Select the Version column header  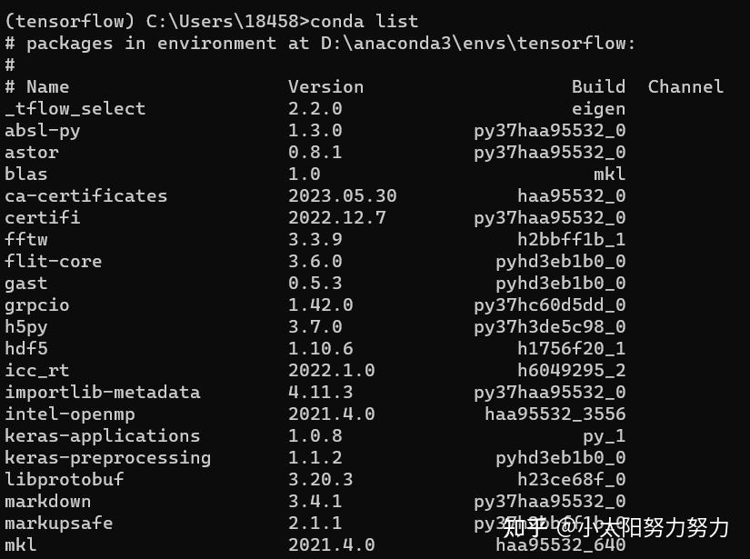click(325, 86)
